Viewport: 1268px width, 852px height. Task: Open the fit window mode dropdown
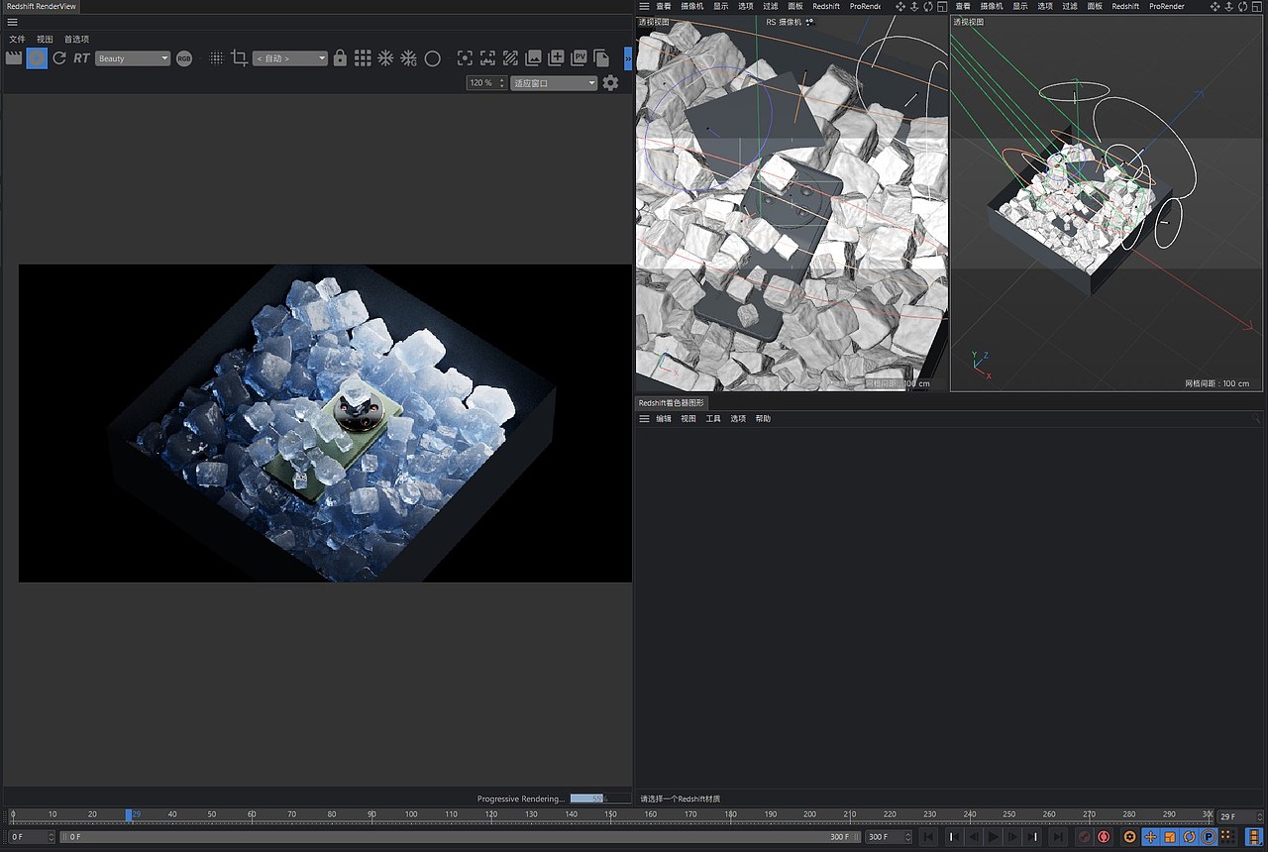[554, 83]
